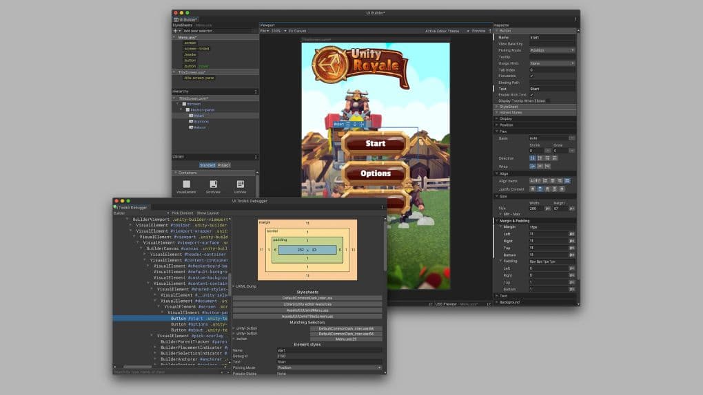Open the Active Editor Theme dropdown

click(447, 31)
